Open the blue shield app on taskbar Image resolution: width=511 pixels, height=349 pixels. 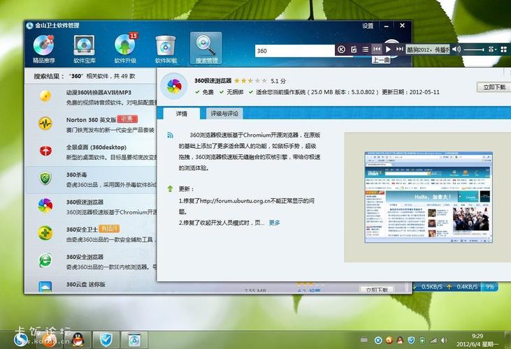(106, 340)
